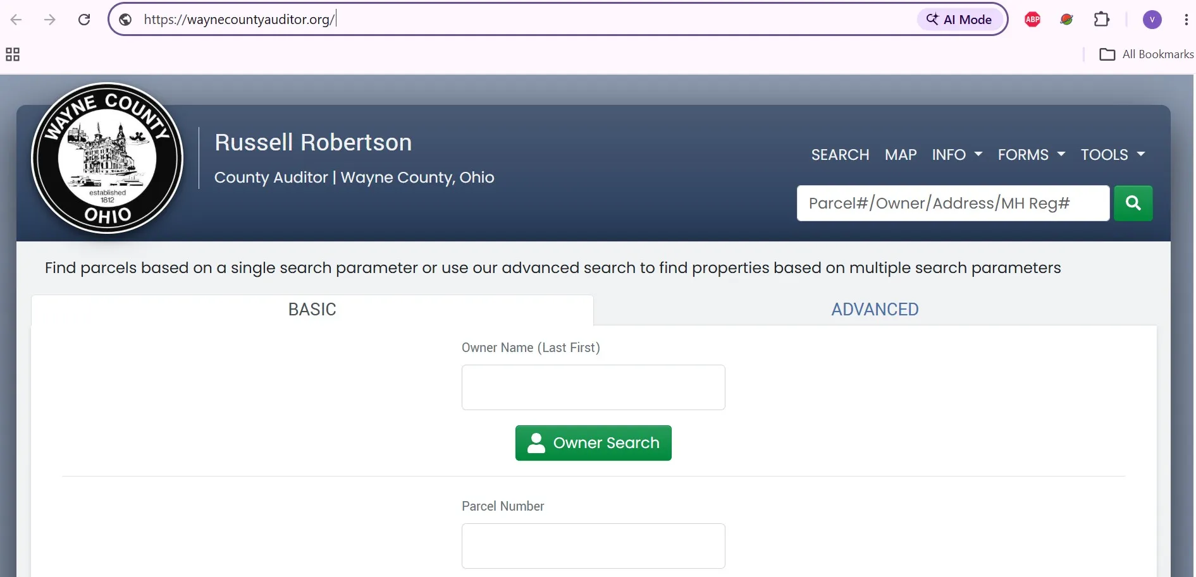1196x577 pixels.
Task: Go forward to the next page
Action: 50,20
